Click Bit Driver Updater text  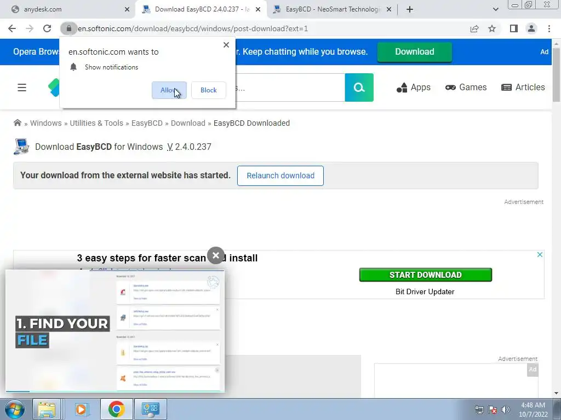(x=425, y=292)
